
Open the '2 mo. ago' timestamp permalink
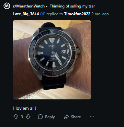pyautogui.click(x=100, y=14)
